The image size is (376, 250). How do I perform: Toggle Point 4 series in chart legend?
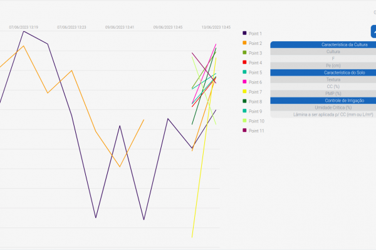pos(253,62)
